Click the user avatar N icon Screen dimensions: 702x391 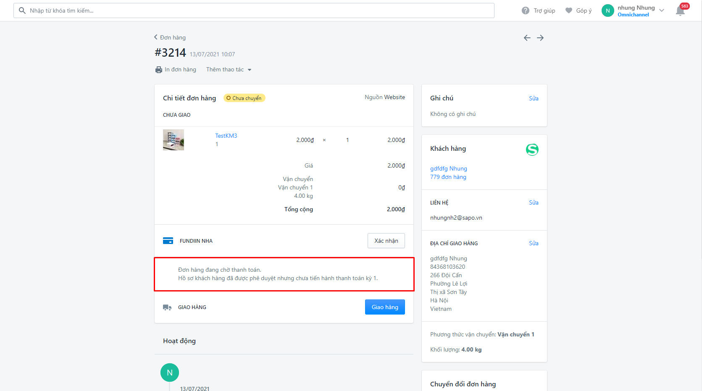coord(607,10)
